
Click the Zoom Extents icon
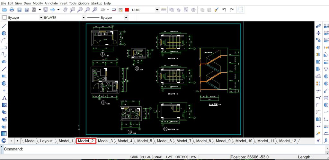95,10
